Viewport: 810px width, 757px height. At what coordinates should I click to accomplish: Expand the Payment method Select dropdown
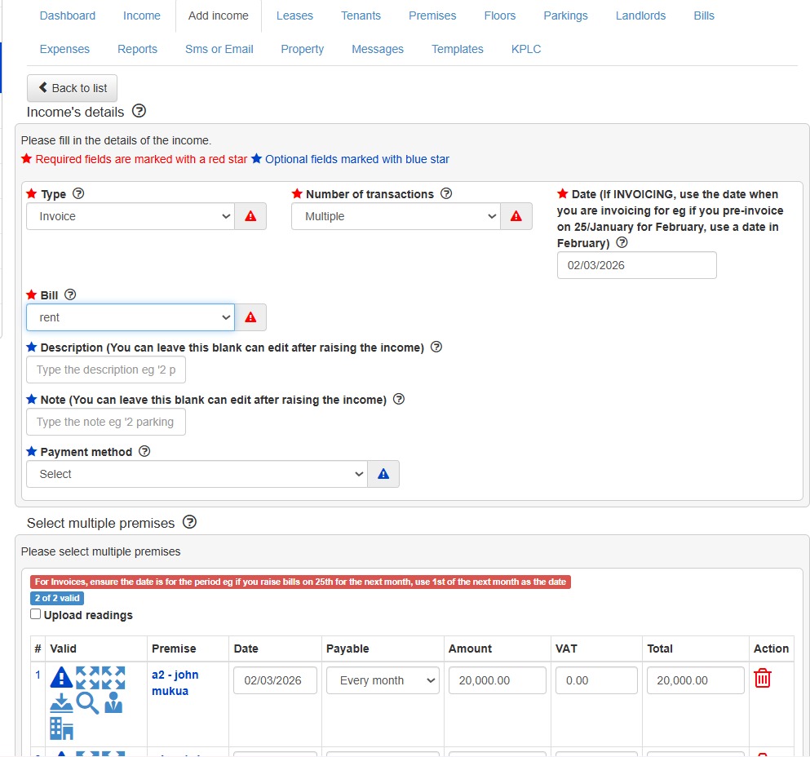coord(197,474)
